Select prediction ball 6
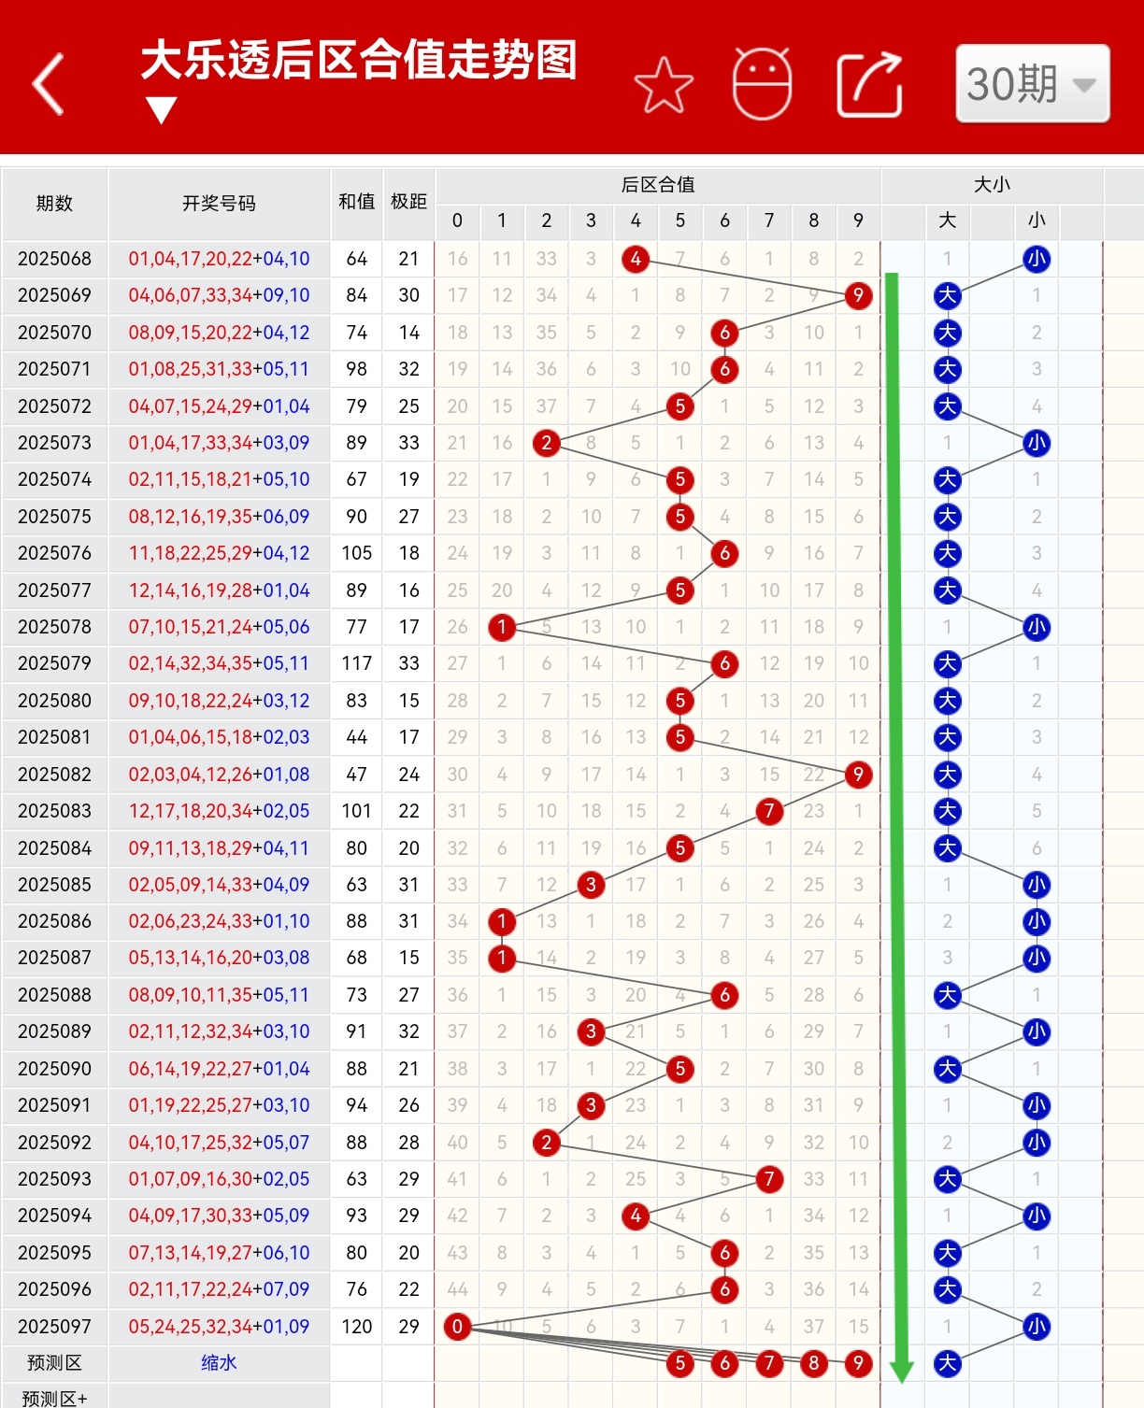This screenshot has width=1144, height=1408. pos(724,1363)
